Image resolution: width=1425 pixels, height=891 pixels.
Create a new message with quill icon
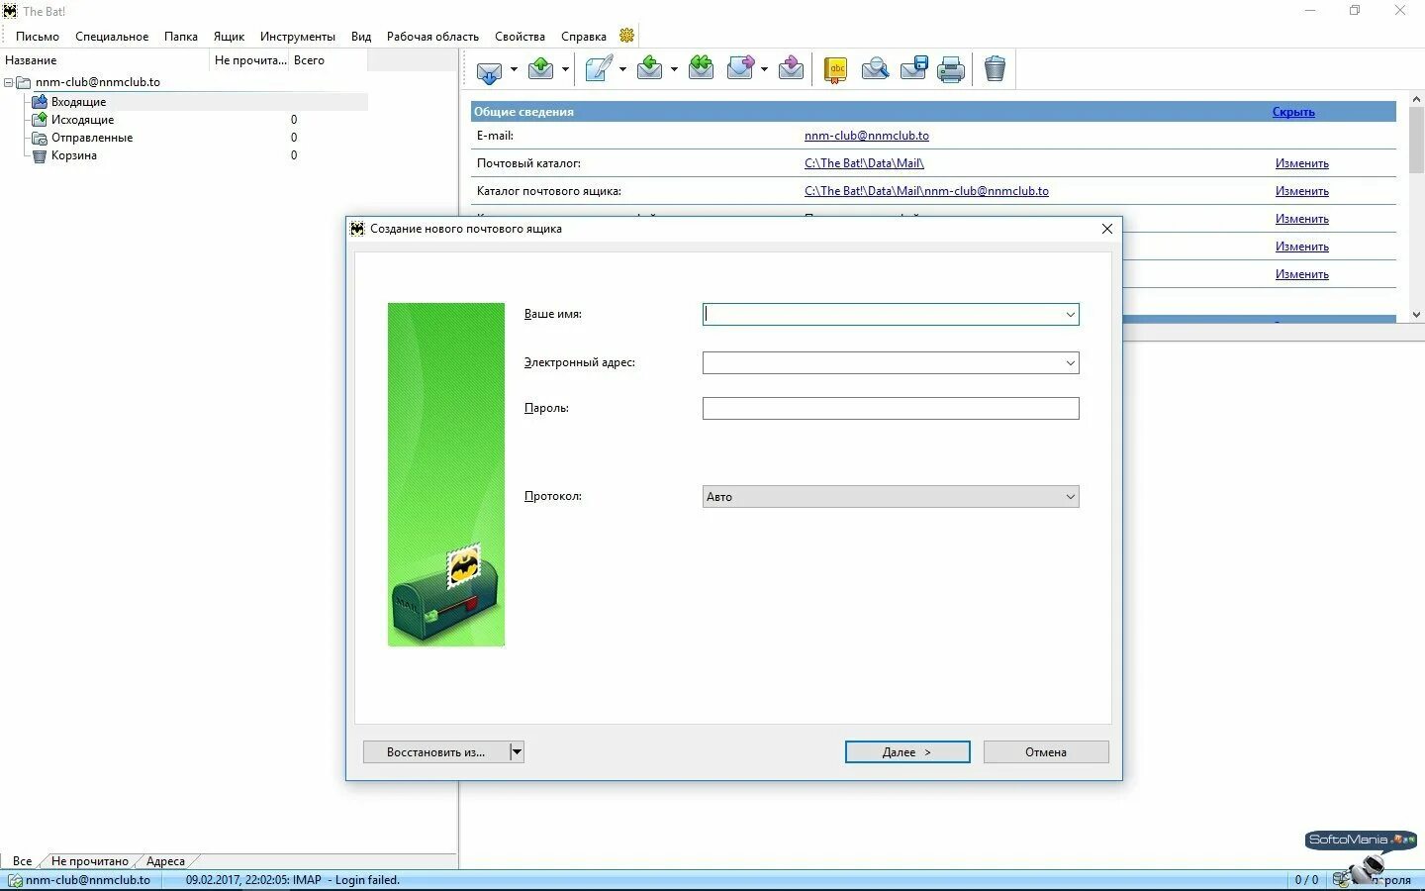tap(599, 68)
